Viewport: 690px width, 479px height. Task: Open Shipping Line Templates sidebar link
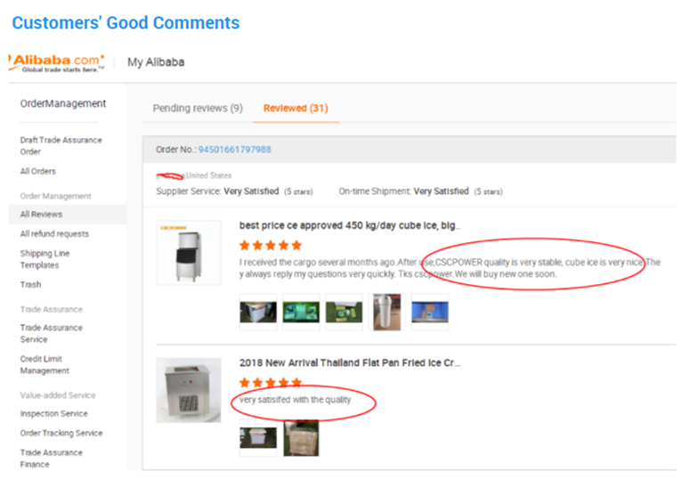click(45, 259)
